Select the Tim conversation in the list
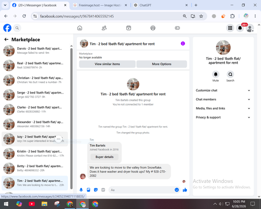This screenshot has height=209, width=261. pyautogui.click(x=35, y=183)
